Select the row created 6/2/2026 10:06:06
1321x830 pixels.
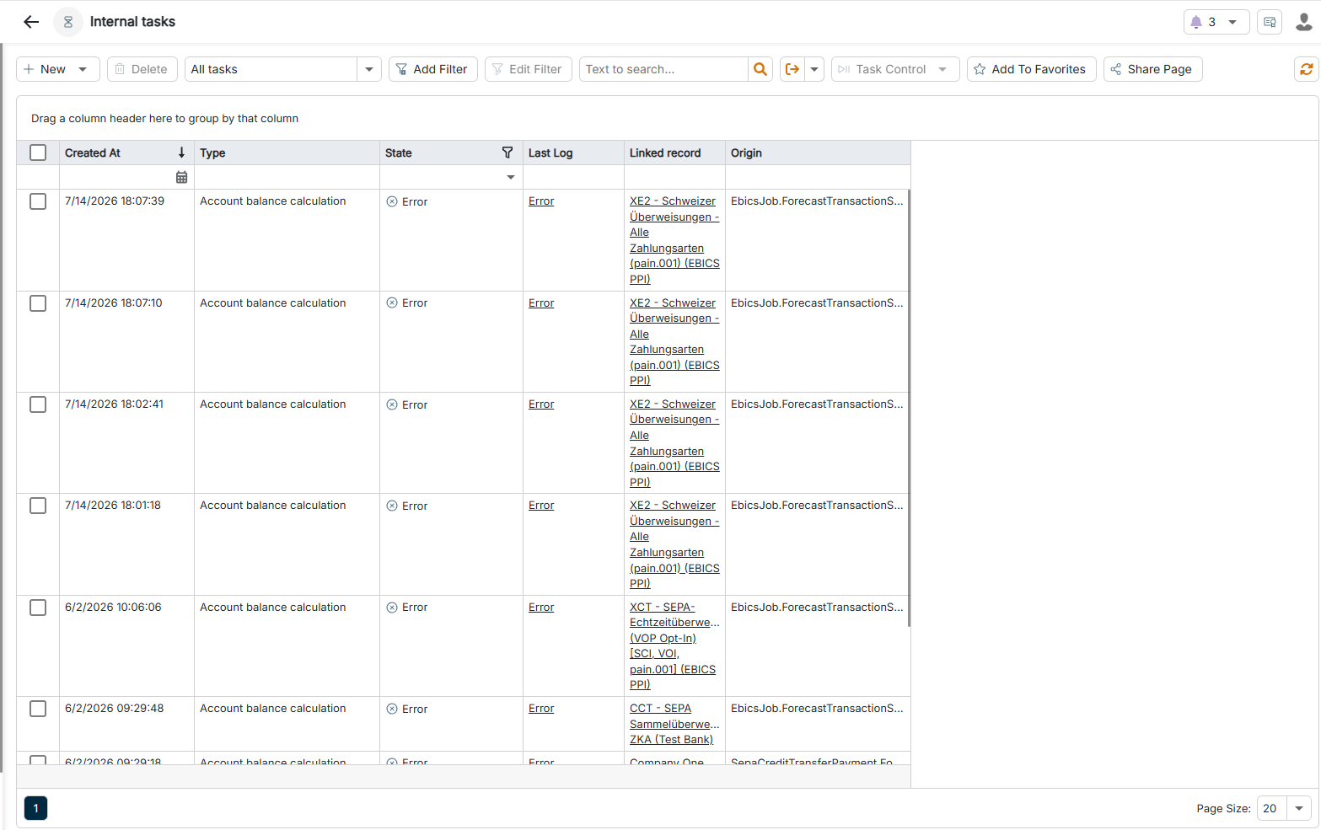pyautogui.click(x=38, y=608)
